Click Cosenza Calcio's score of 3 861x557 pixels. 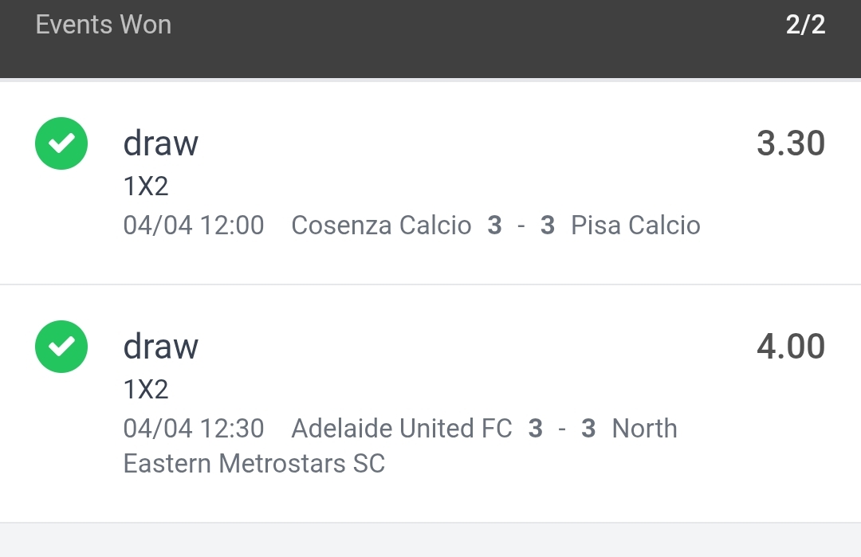coord(494,226)
